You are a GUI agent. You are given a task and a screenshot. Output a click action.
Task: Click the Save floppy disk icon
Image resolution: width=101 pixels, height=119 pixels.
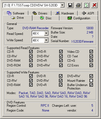(x=70, y=5)
